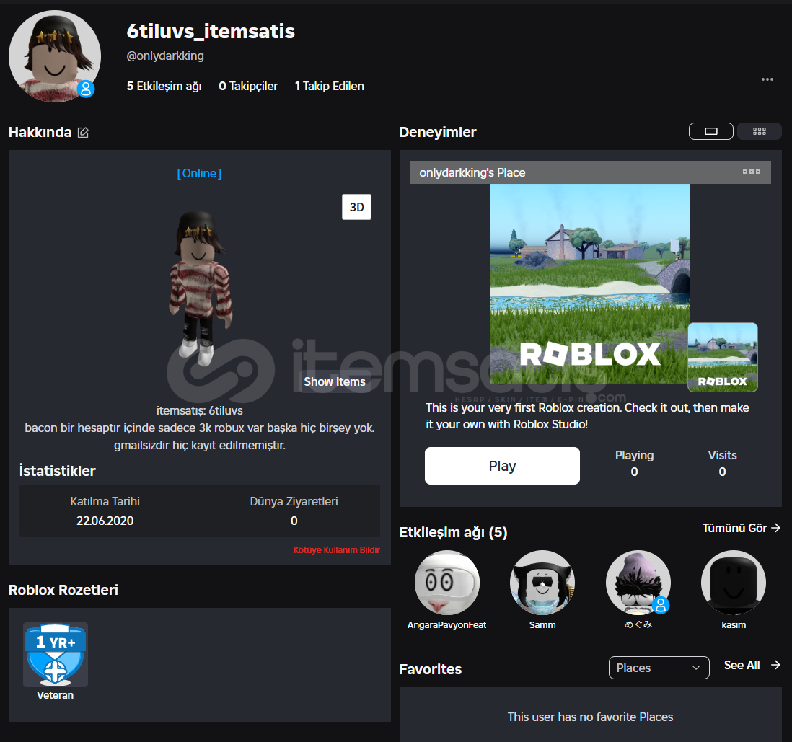Switch experiences to grid view

tap(759, 131)
